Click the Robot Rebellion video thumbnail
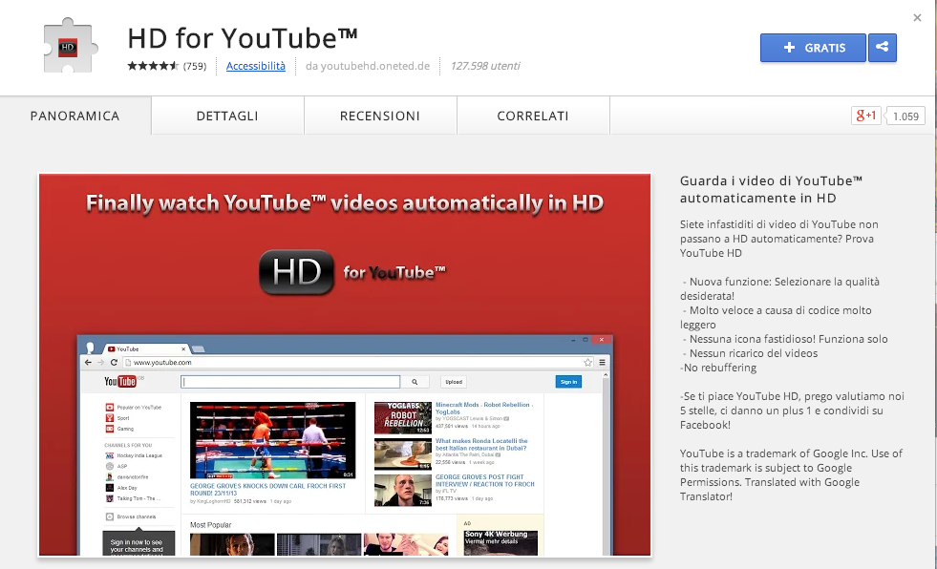The image size is (937, 569). click(x=403, y=418)
